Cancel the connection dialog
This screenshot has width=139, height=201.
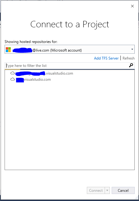click(x=123, y=190)
